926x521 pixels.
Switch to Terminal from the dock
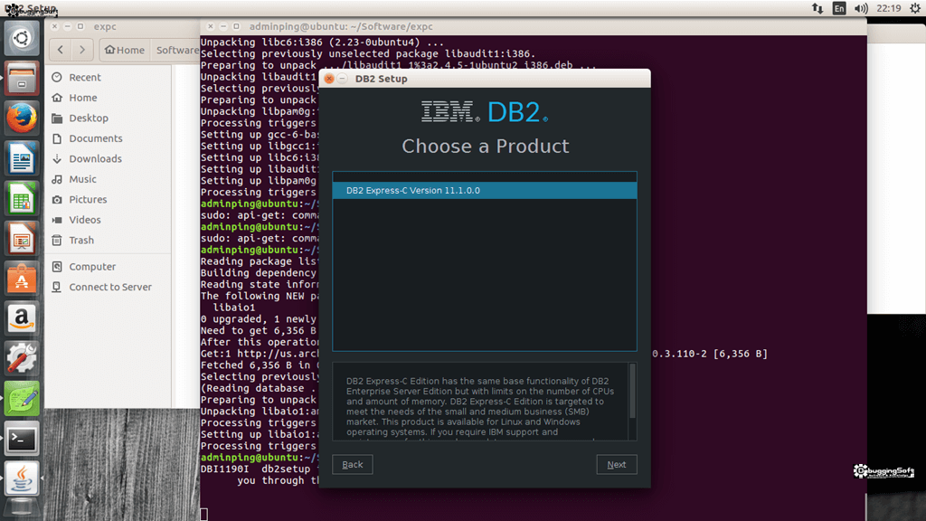(x=22, y=439)
